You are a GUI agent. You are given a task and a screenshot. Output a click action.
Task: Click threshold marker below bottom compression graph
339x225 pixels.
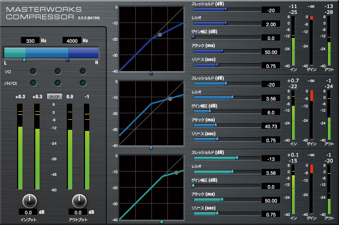161,222
